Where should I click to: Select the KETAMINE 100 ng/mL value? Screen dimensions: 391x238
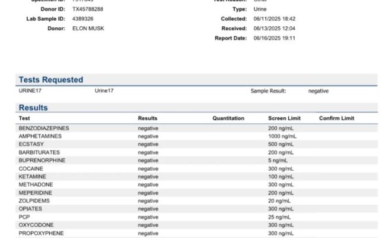(x=281, y=177)
